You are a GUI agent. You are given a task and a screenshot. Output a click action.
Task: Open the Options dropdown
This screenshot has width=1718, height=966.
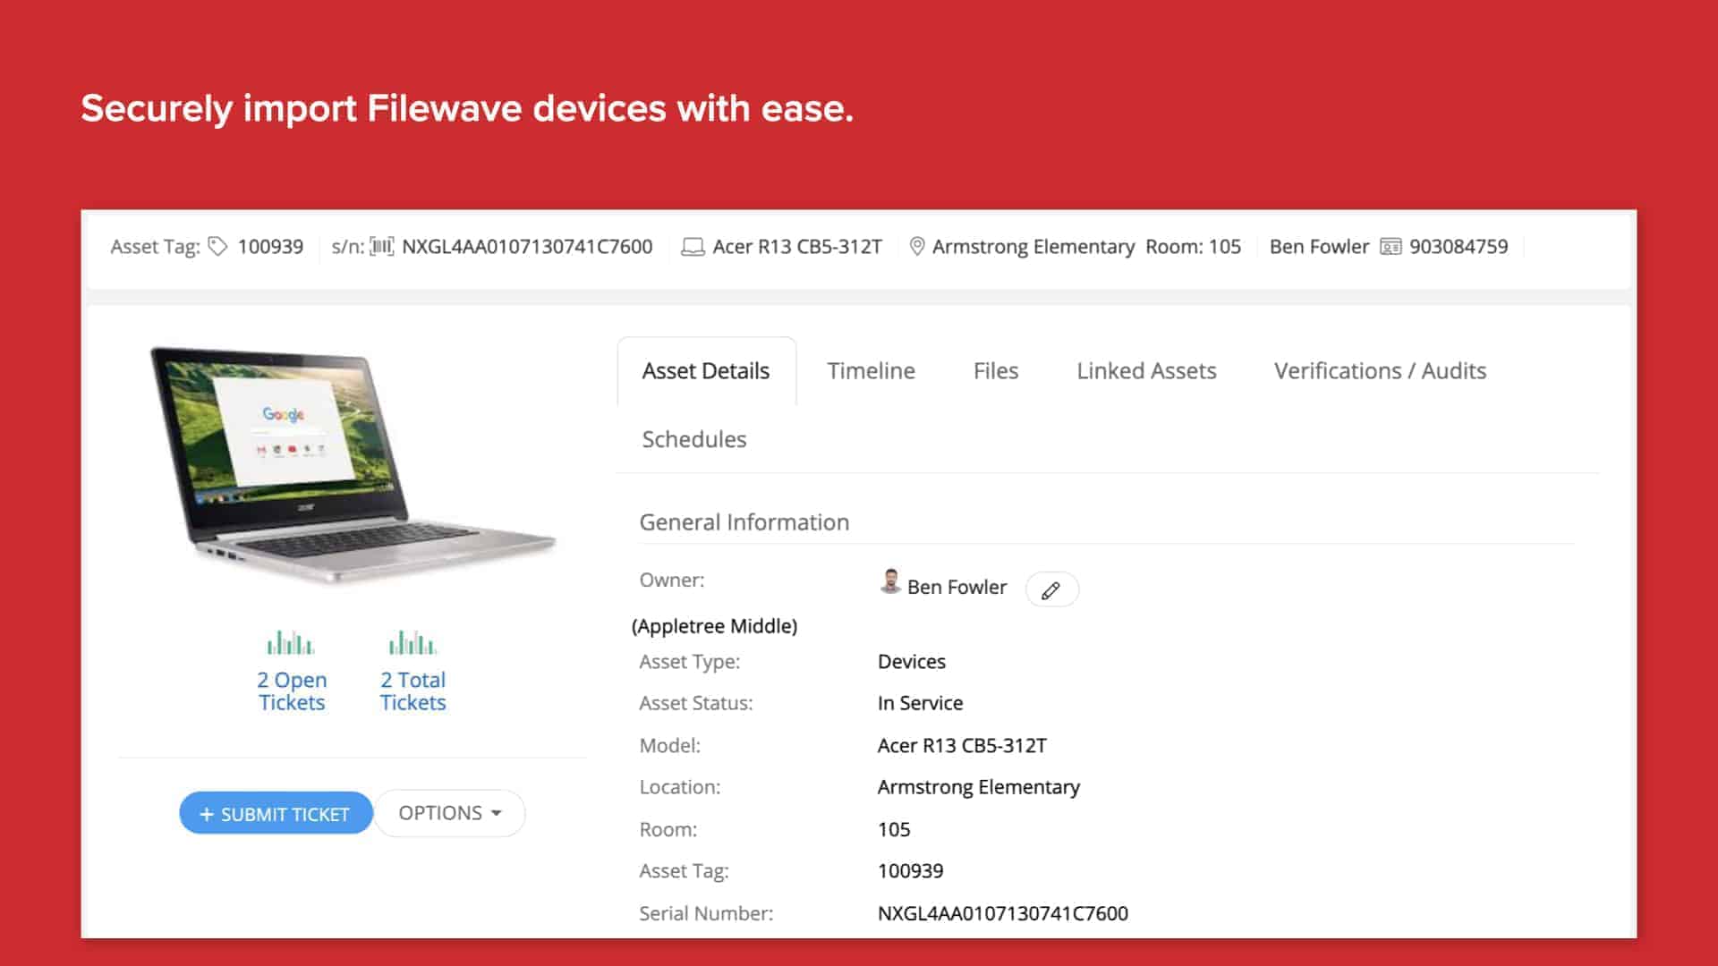point(449,813)
